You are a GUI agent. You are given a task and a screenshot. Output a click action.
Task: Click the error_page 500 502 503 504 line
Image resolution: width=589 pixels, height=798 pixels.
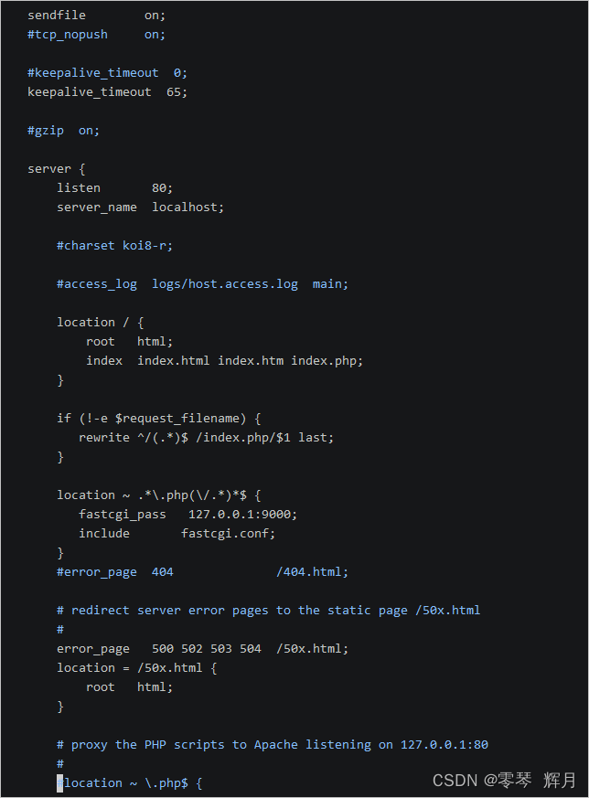203,649
